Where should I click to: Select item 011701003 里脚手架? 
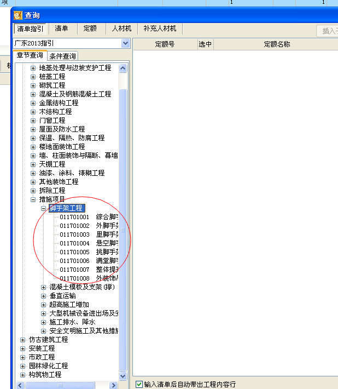click(x=89, y=234)
